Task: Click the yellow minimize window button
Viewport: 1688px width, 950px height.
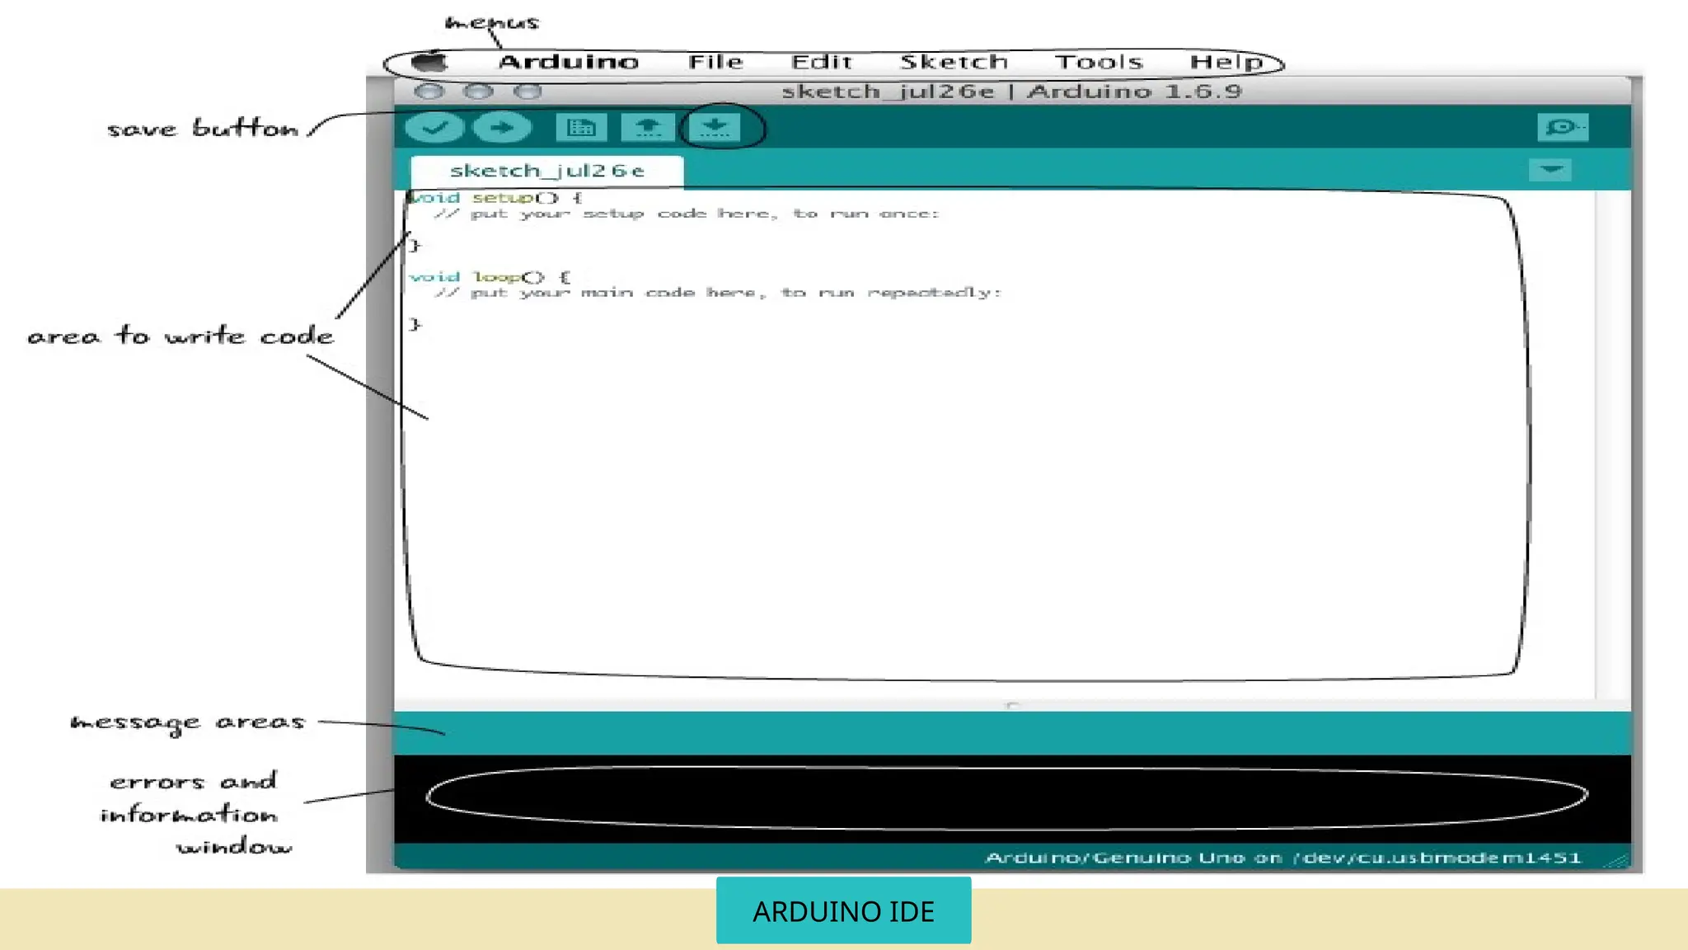Action: tap(478, 91)
